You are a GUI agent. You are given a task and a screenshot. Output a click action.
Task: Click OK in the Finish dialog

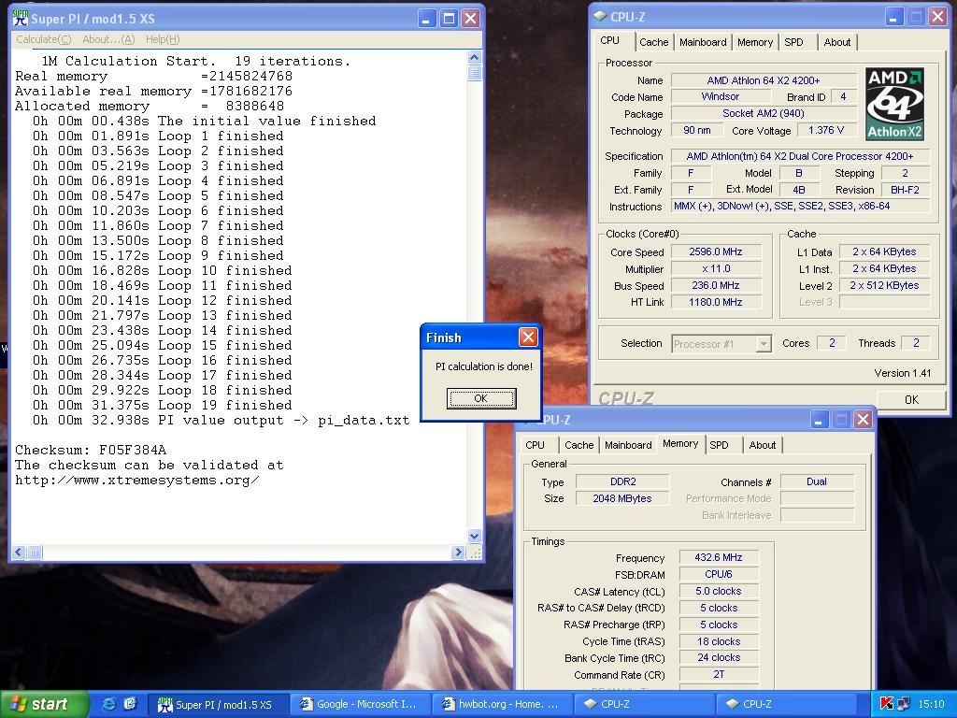[x=481, y=398]
